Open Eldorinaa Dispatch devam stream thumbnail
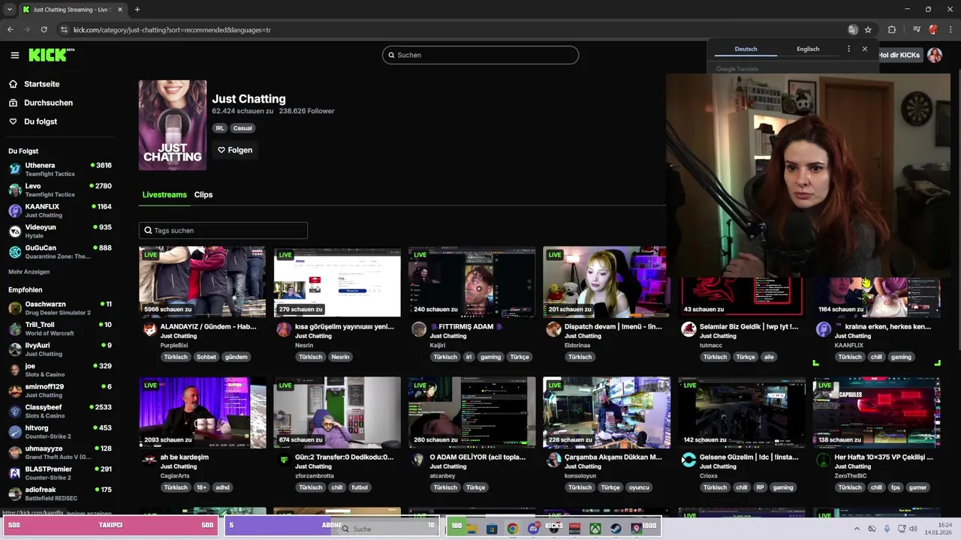Screen dimensions: 961x540 click(605, 282)
